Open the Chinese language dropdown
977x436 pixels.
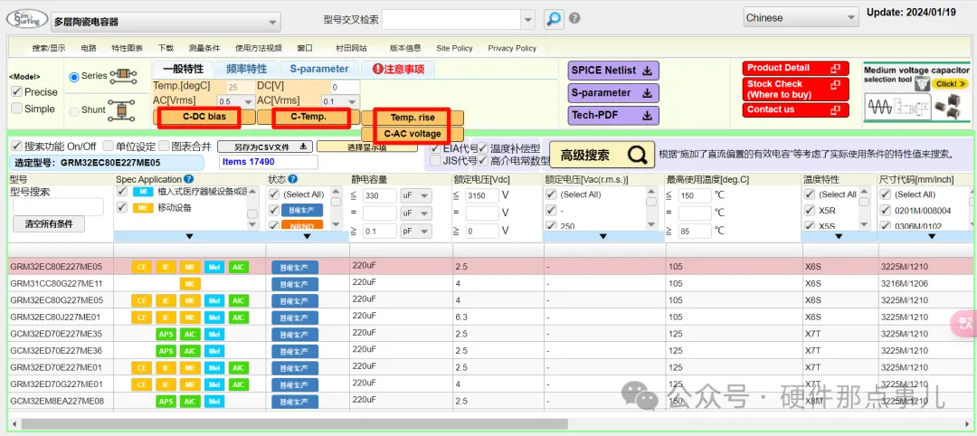coord(801,18)
